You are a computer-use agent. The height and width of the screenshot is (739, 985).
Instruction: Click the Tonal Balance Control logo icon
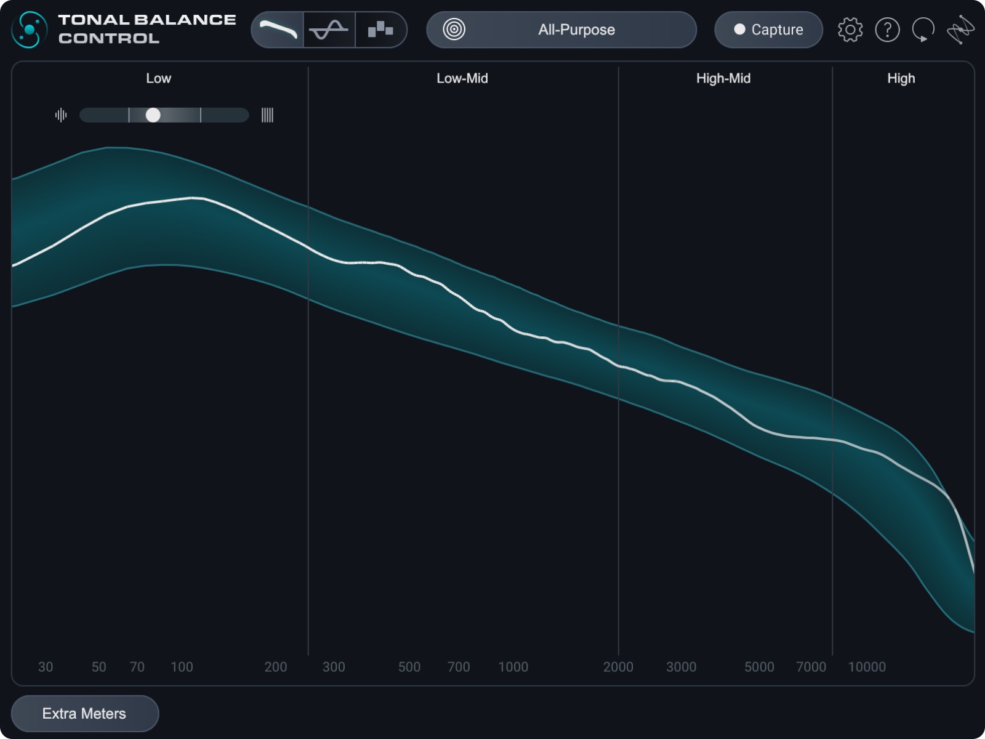(x=29, y=30)
